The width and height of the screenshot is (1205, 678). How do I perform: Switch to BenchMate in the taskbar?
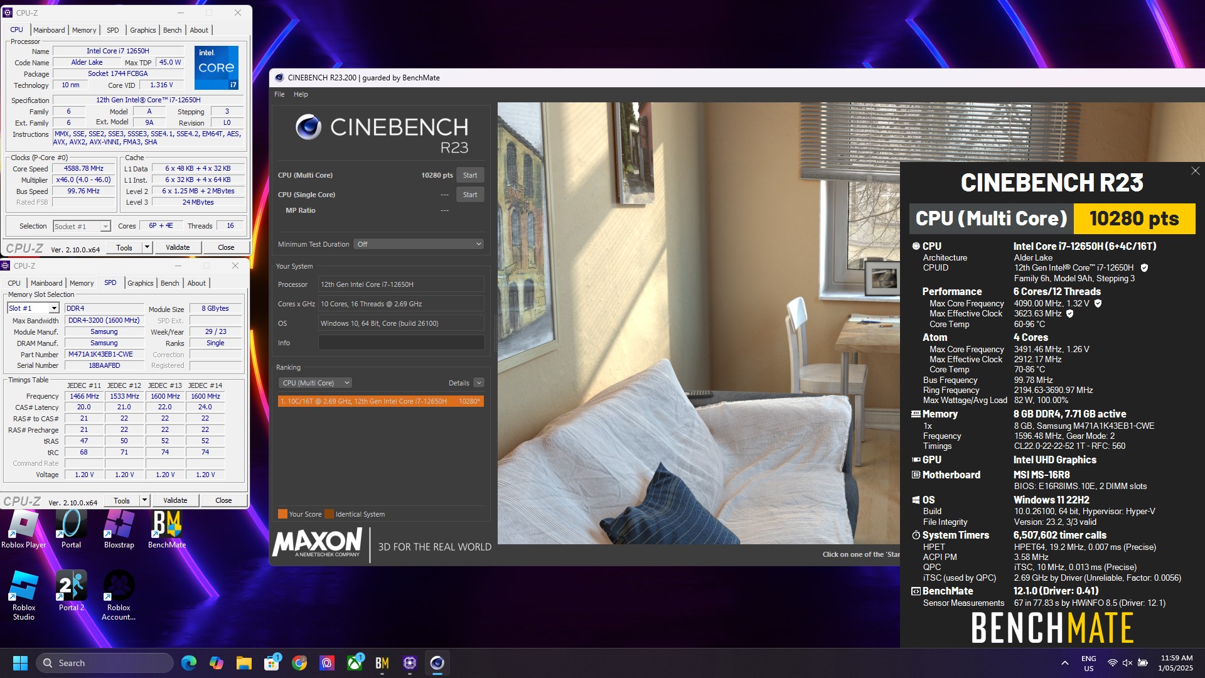click(382, 663)
